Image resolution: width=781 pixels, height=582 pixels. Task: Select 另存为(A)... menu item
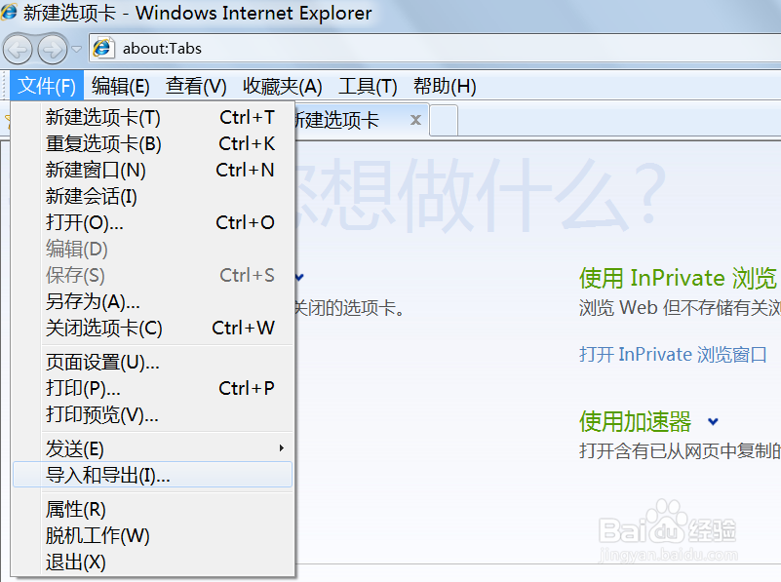pos(152,301)
